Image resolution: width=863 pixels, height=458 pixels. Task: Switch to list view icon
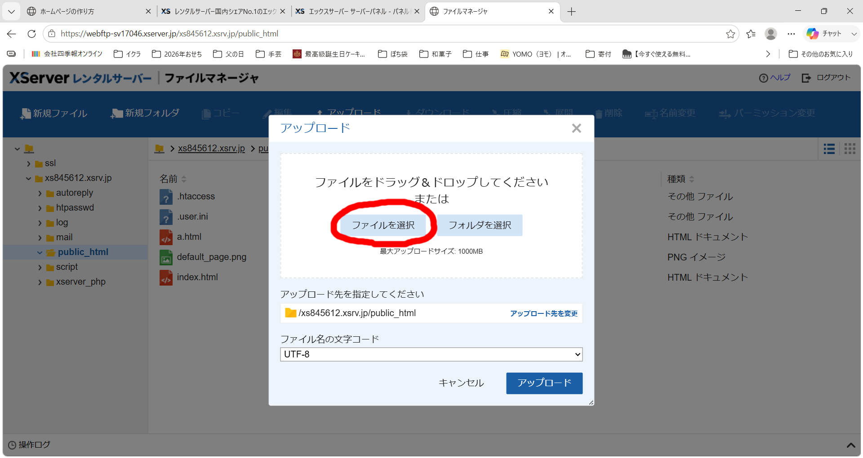coord(829,149)
